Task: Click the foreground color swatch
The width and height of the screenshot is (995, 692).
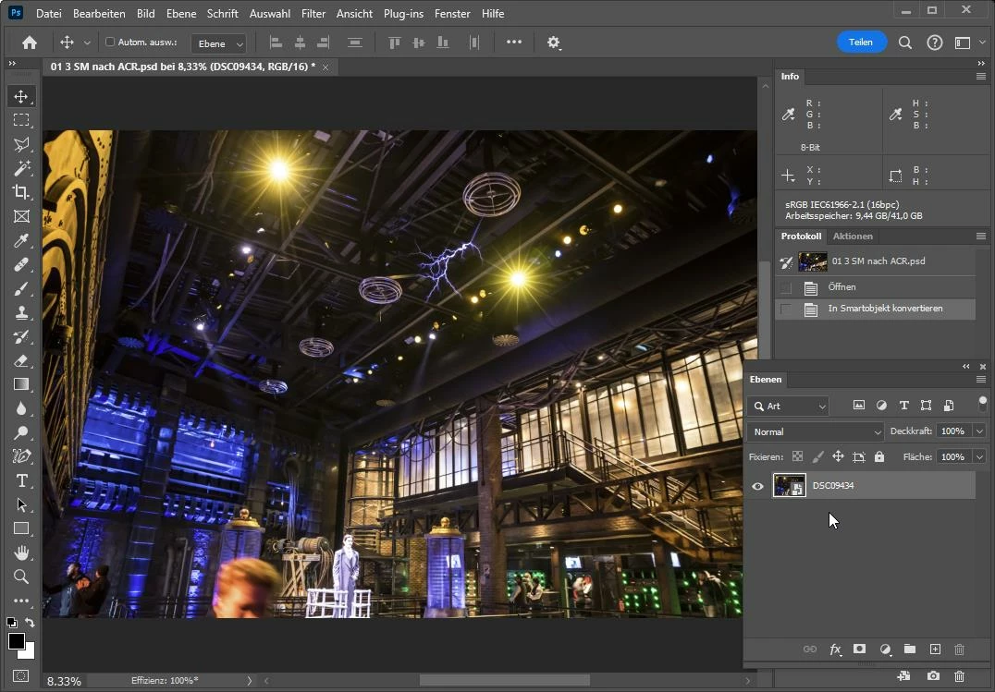Action: tap(17, 641)
